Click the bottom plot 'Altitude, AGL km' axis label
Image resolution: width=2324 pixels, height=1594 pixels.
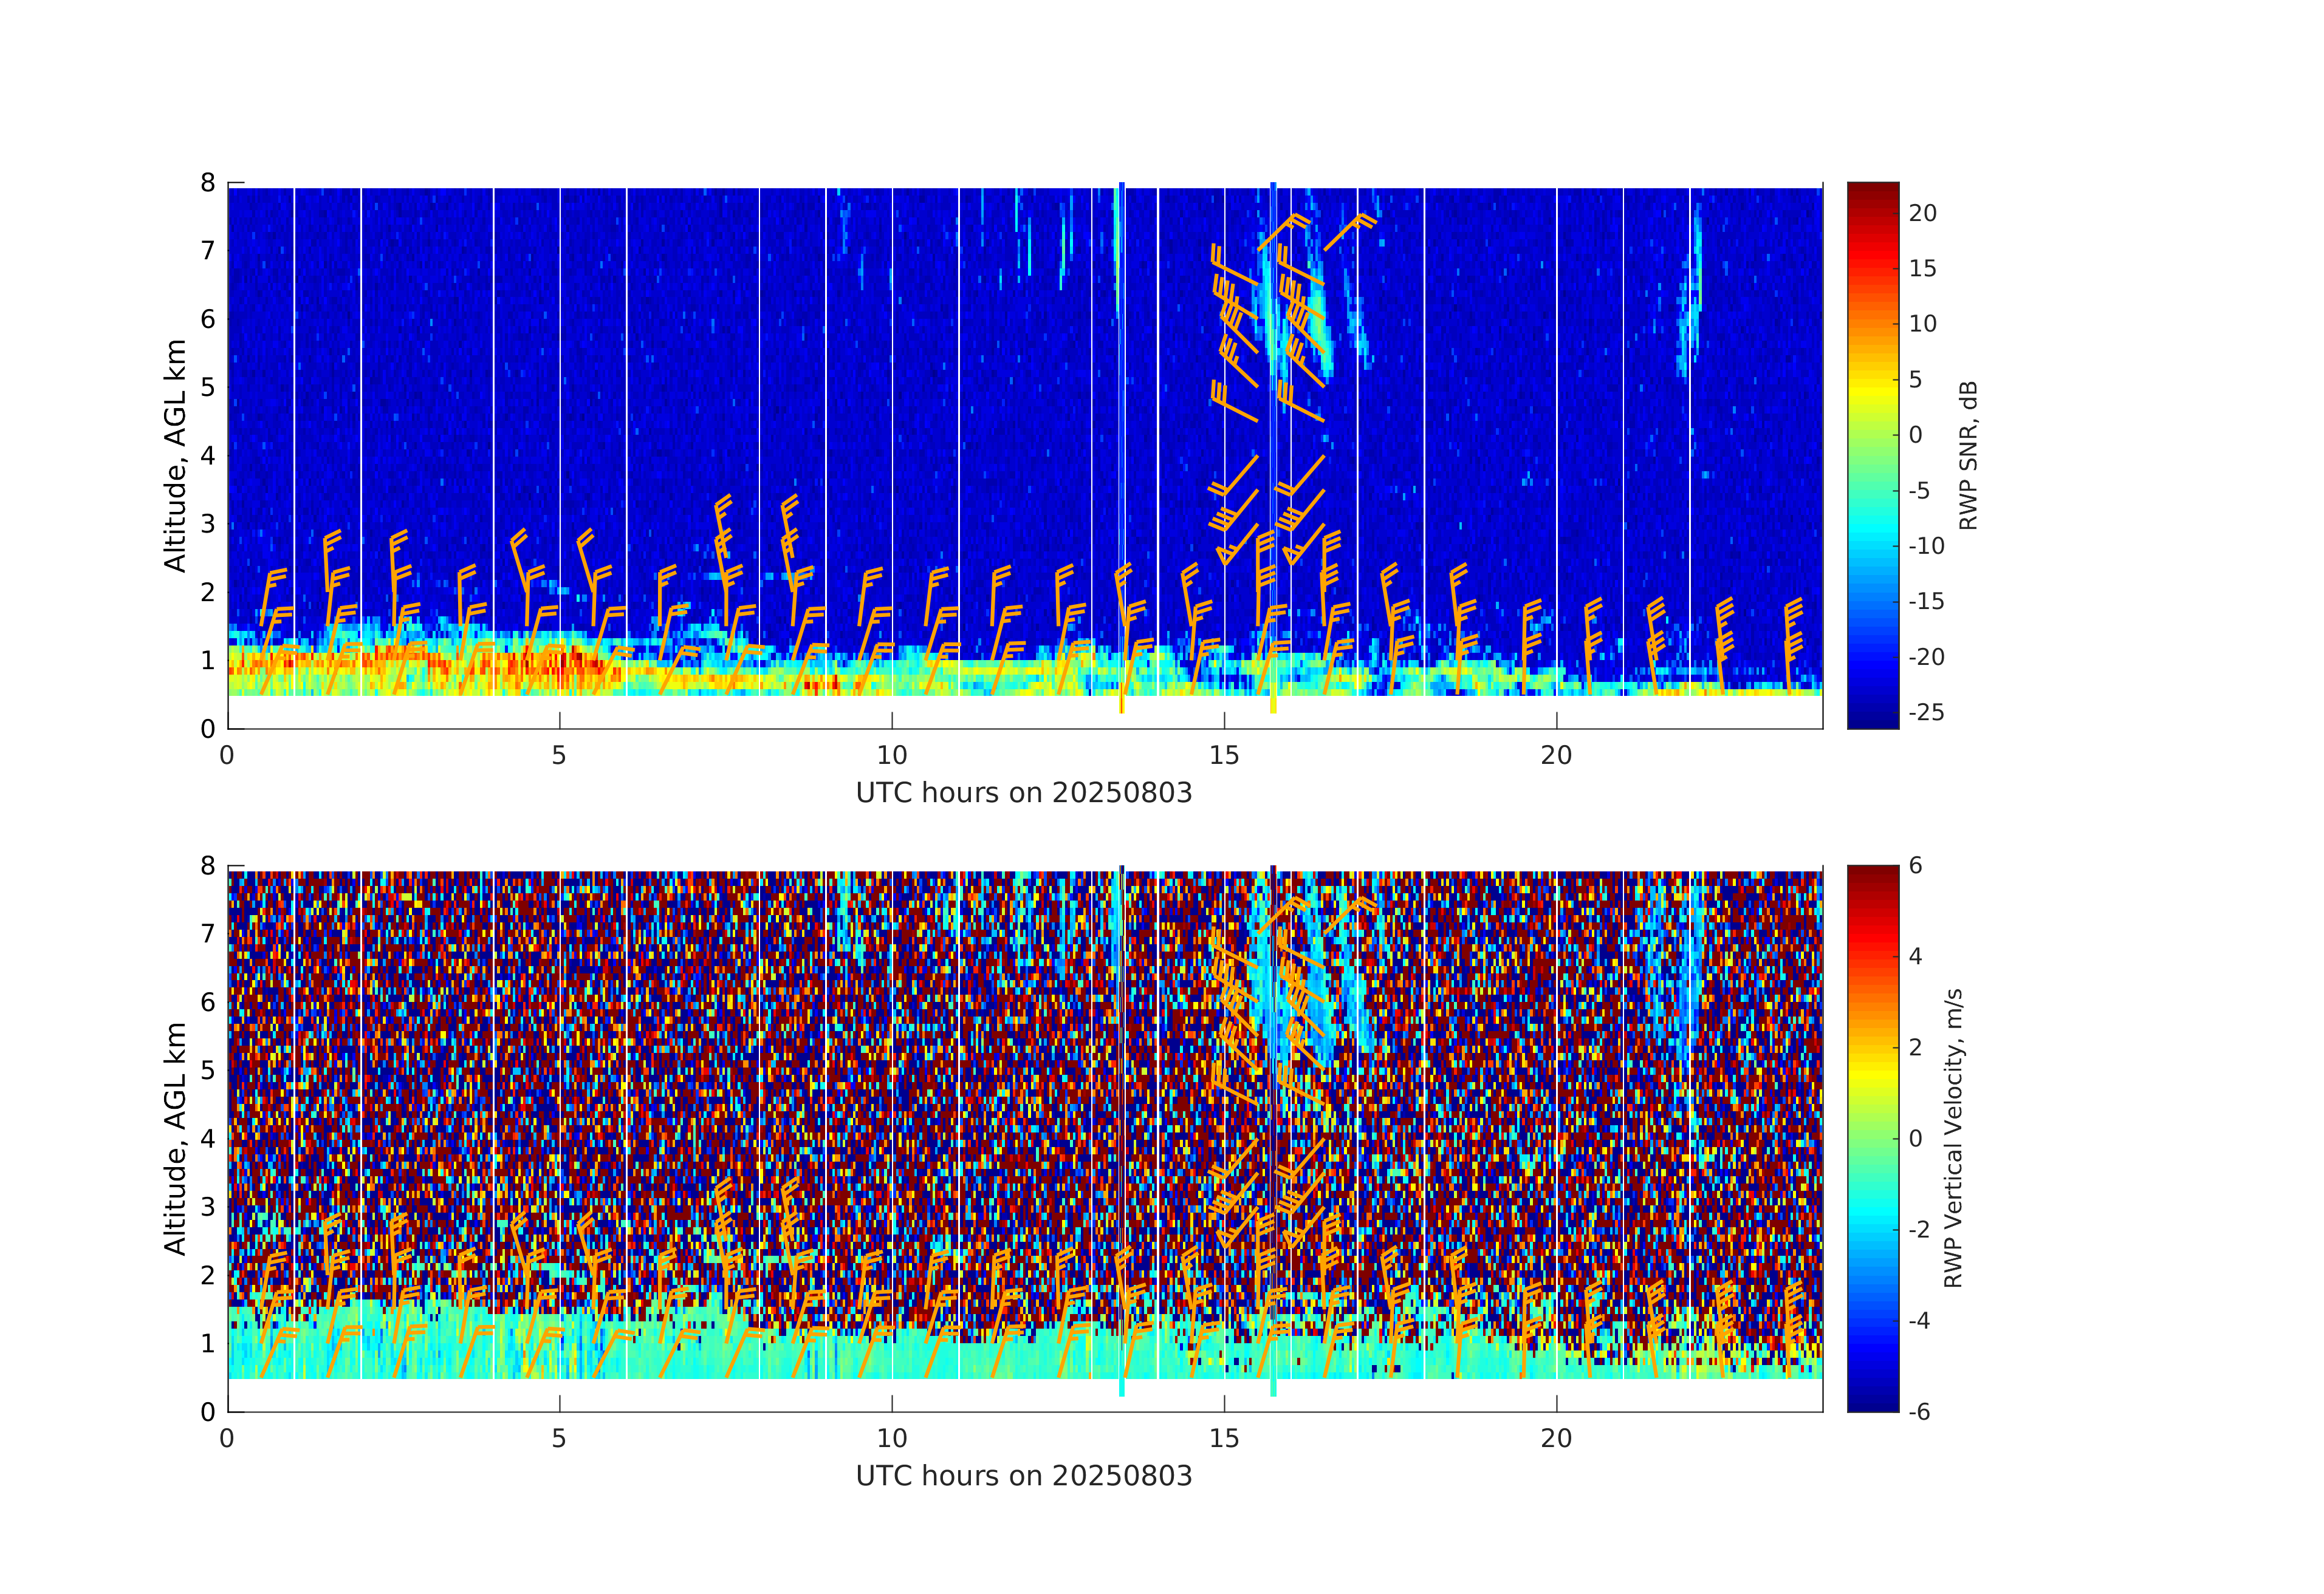click(175, 1139)
